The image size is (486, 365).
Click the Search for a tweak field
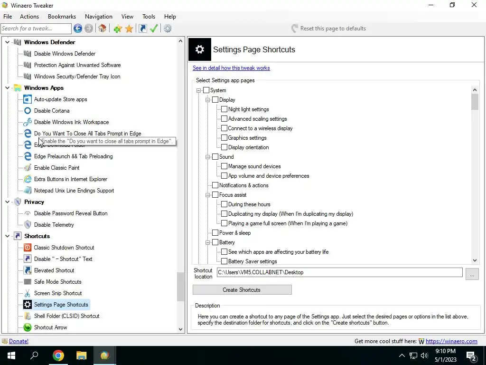36,29
